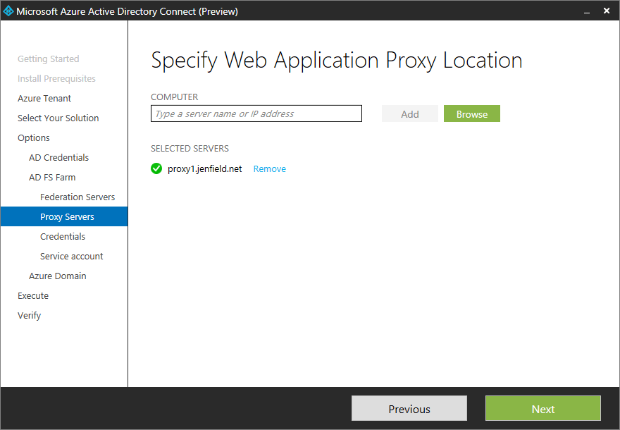Viewport: 620px width, 430px height.
Task: Click the Add button
Action: tap(409, 114)
